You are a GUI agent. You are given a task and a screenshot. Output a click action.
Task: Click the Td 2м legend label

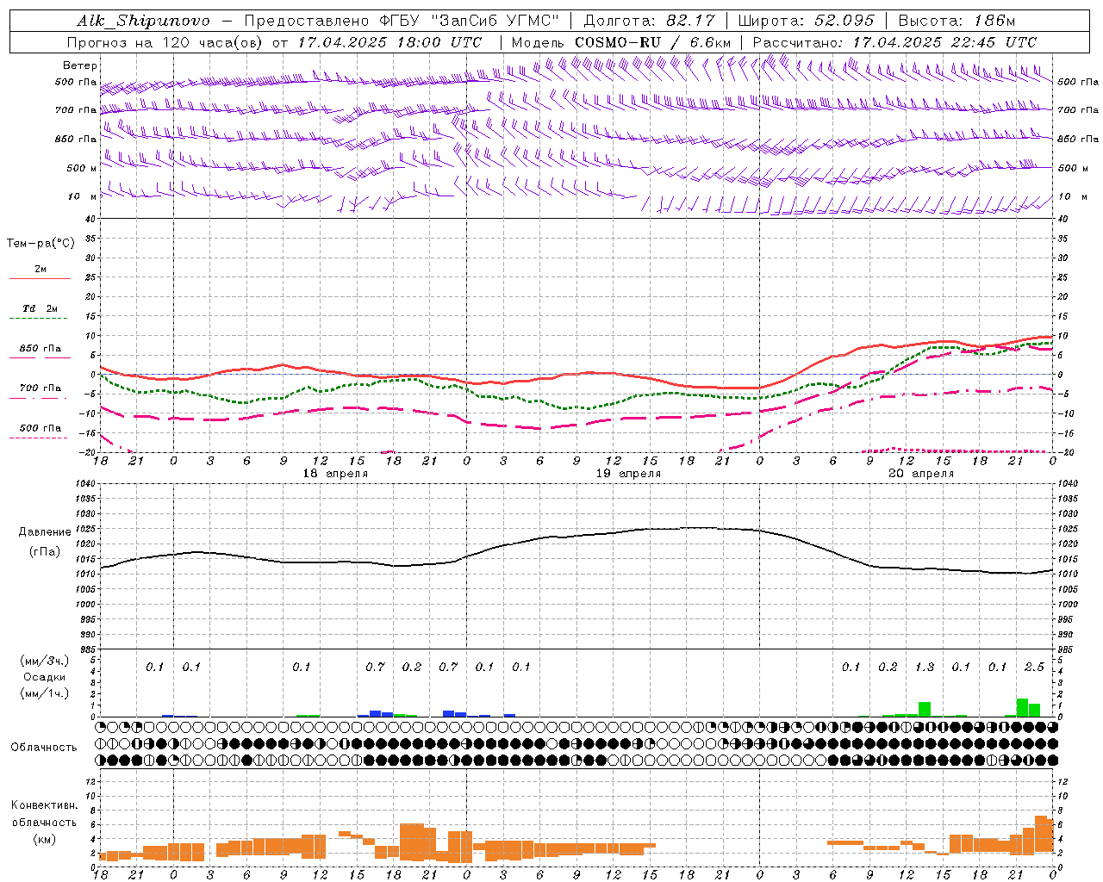click(x=41, y=308)
